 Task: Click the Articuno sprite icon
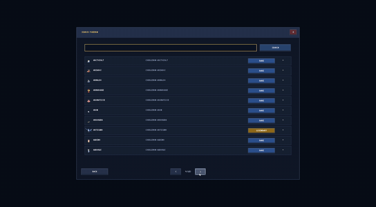(89, 130)
